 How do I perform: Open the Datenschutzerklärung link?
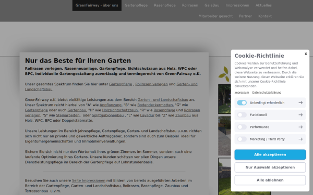[x=267, y=93]
